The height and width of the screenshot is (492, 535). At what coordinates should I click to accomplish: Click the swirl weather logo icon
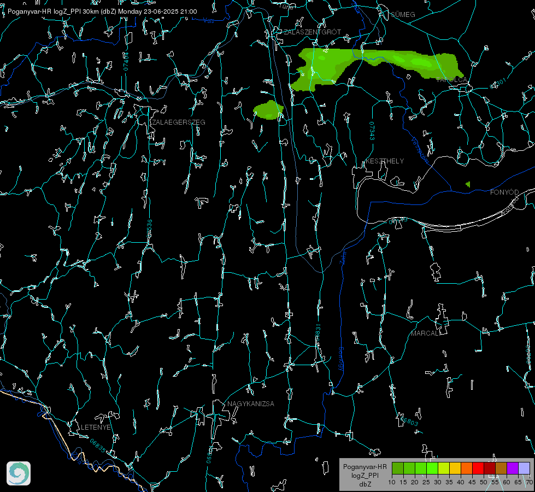[x=19, y=473]
